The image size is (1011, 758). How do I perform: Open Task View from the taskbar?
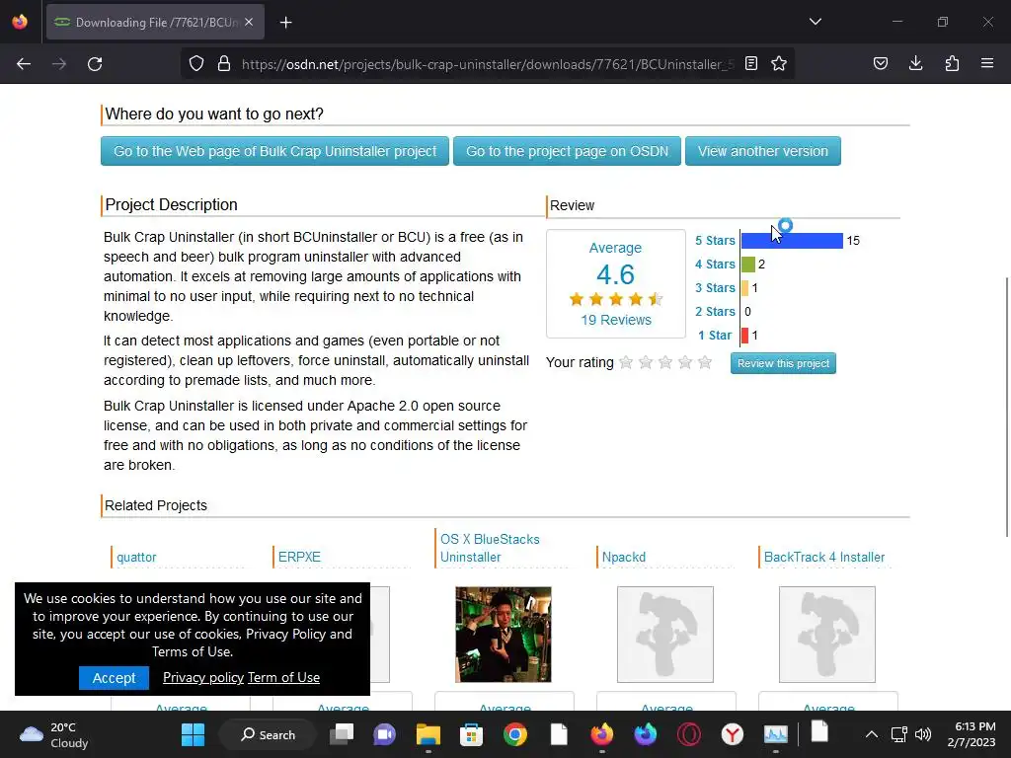tap(342, 734)
